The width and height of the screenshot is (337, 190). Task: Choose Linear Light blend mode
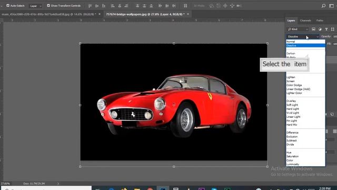[x=305, y=117]
